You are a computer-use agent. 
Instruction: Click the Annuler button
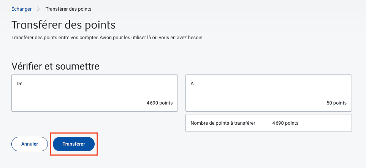30,144
